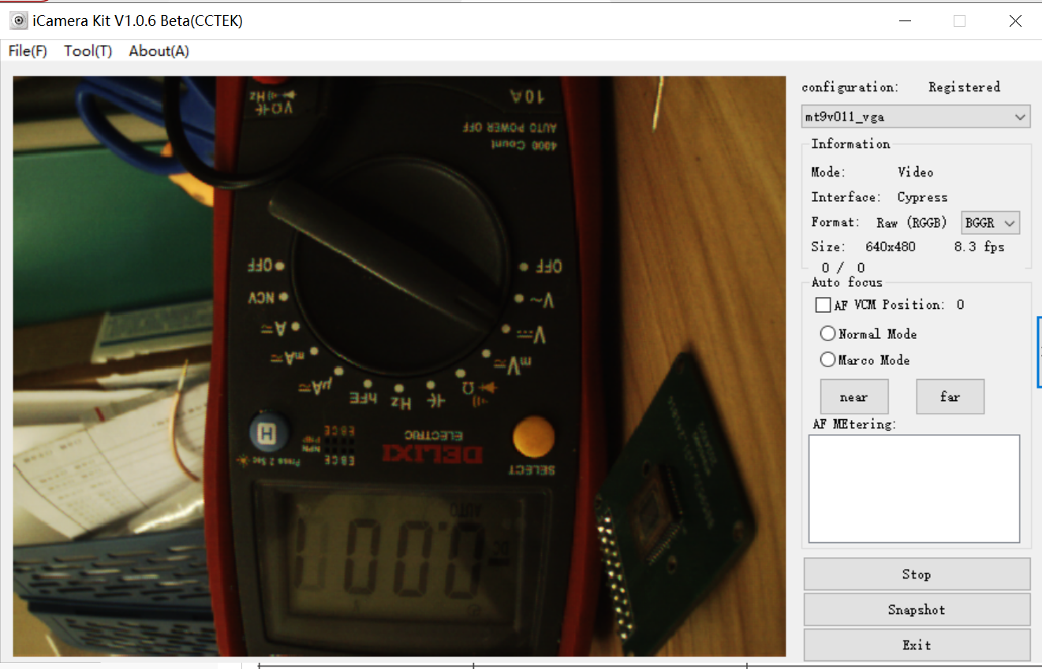Open the File(F) menu
This screenshot has width=1042, height=669.
pos(28,51)
